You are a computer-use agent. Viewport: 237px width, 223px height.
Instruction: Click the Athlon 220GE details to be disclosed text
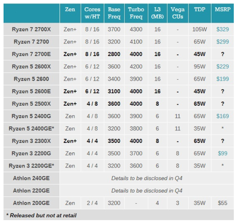point(147,191)
